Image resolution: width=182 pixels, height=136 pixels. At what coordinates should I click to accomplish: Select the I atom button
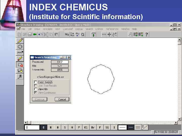tap(114, 127)
